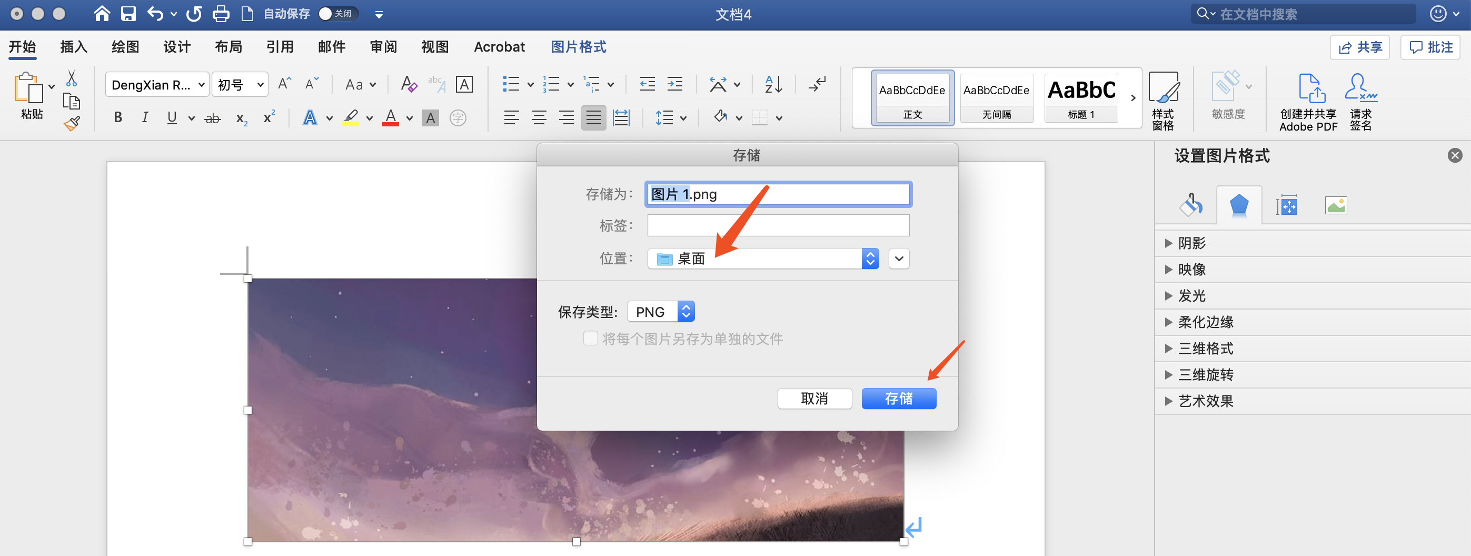1471x556 pixels.
Task: Open the PNG file type dropdown
Action: pyautogui.click(x=661, y=312)
